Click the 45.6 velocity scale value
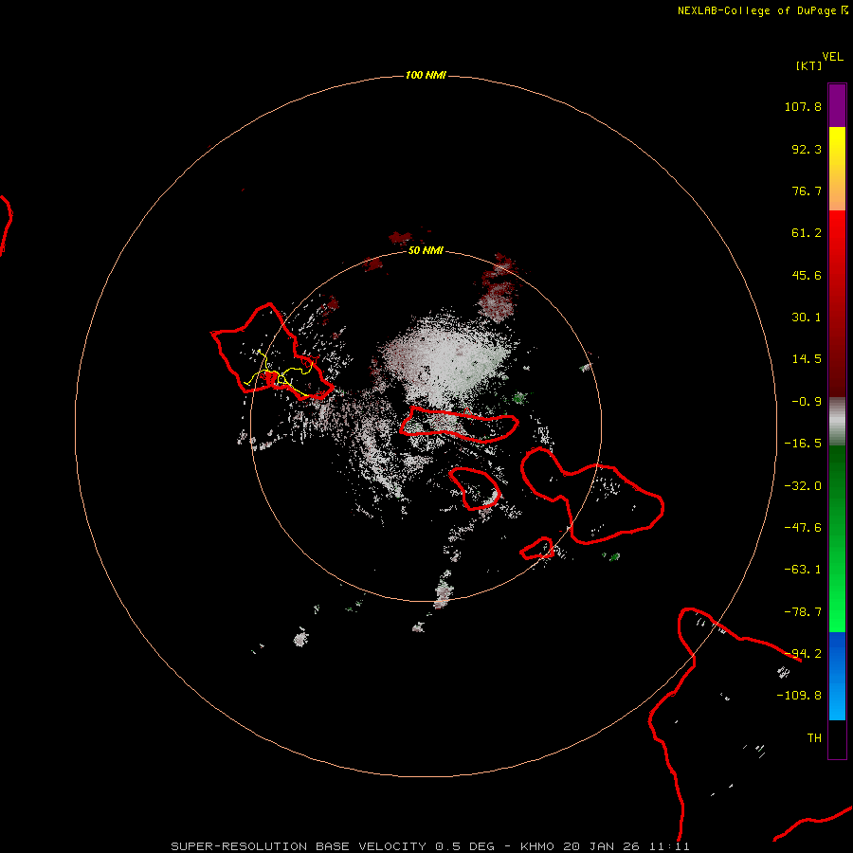The height and width of the screenshot is (853, 853). 807,275
